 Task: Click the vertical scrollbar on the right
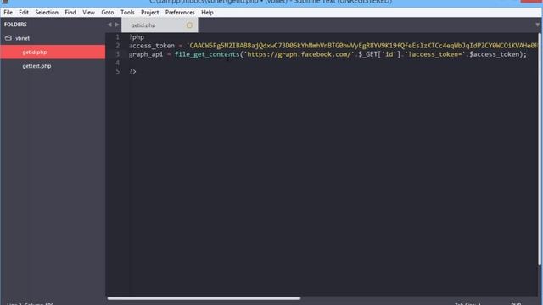[x=540, y=149]
